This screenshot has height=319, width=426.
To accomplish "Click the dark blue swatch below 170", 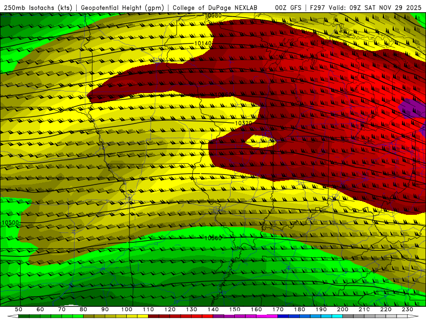I will pos(283,316).
